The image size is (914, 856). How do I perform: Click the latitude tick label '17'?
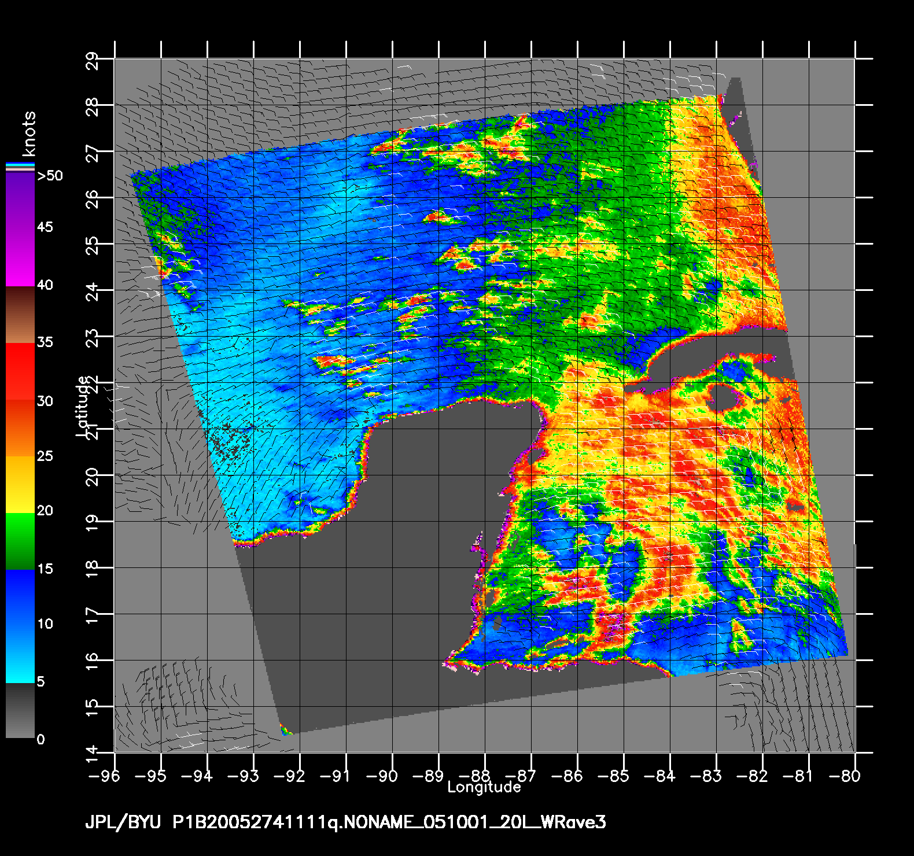click(x=93, y=615)
